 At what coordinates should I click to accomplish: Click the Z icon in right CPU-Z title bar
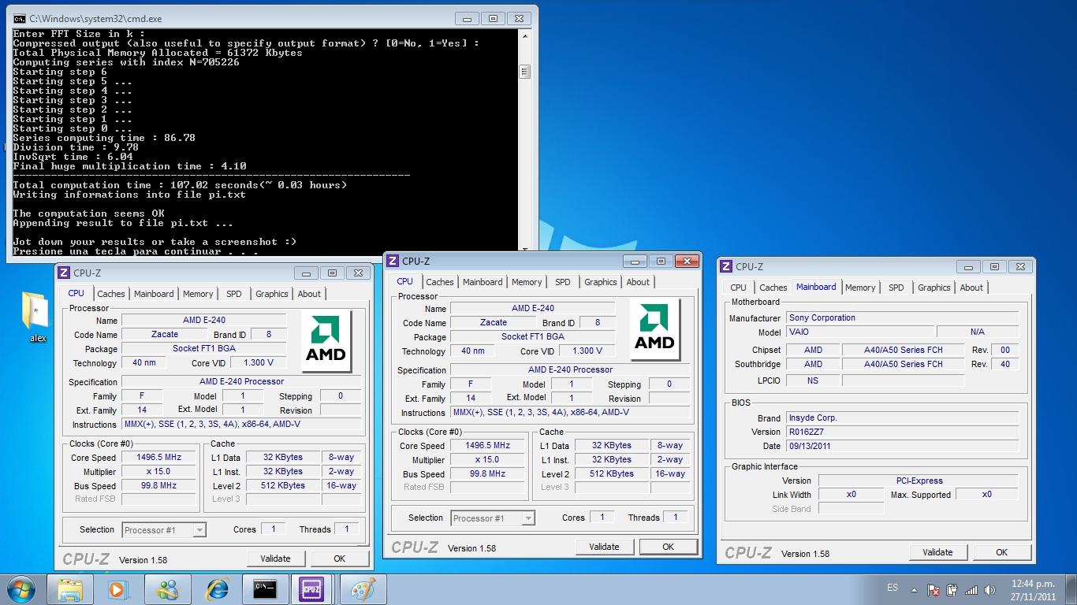(727, 266)
